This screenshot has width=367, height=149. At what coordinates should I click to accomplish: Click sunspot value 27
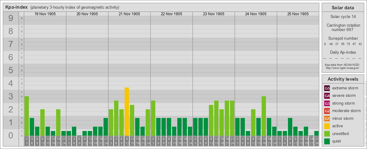click(337, 44)
